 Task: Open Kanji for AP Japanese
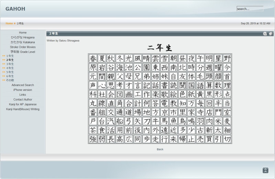point(23,104)
